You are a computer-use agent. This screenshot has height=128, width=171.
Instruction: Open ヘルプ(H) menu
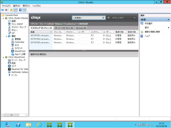tap(36, 6)
